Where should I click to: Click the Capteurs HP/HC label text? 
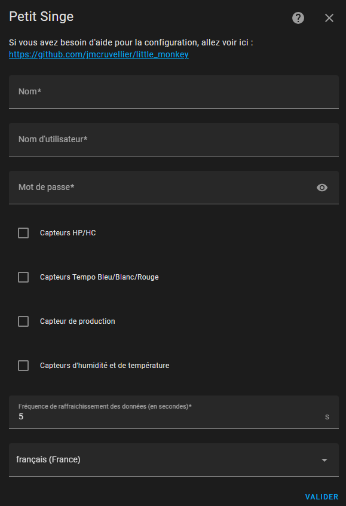[x=68, y=233]
